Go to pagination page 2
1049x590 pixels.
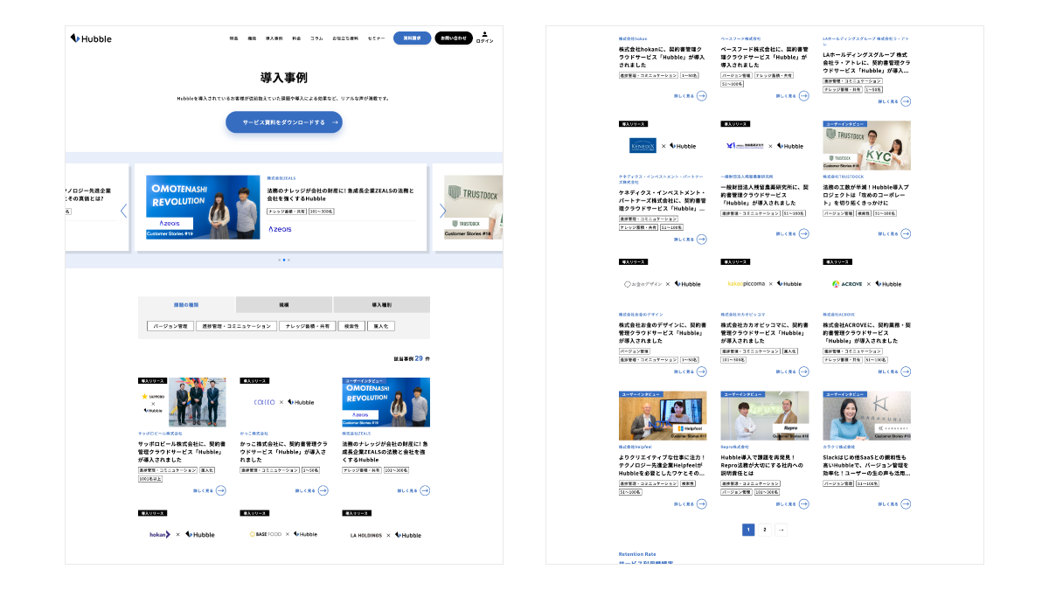[x=764, y=530]
